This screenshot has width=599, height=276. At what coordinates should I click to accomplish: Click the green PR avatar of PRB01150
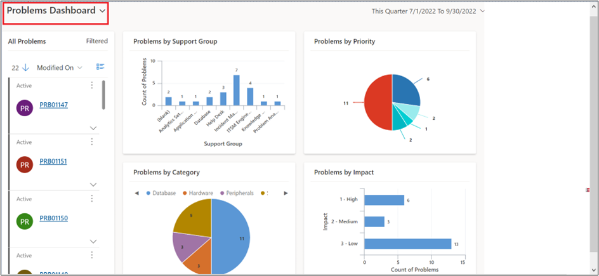coord(25,222)
